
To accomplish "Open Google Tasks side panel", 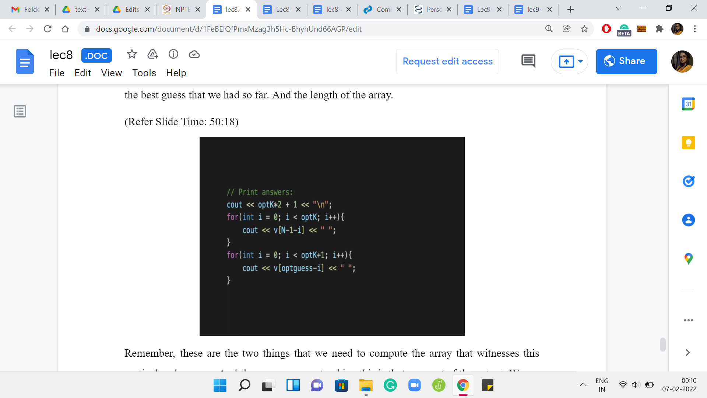I will [688, 181].
